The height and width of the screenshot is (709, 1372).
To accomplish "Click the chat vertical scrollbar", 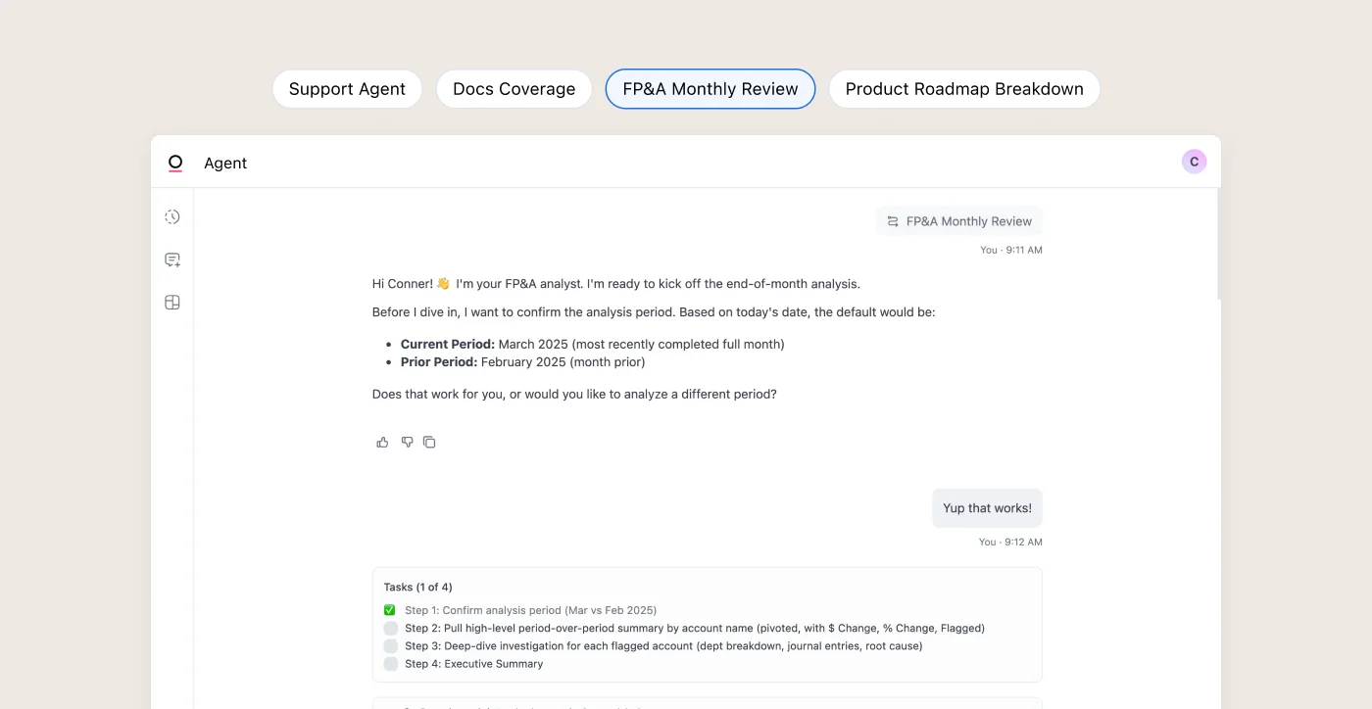I will [1218, 245].
